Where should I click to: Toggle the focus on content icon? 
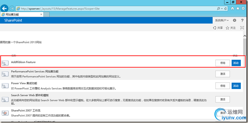pyautogui.click(x=242, y=28)
